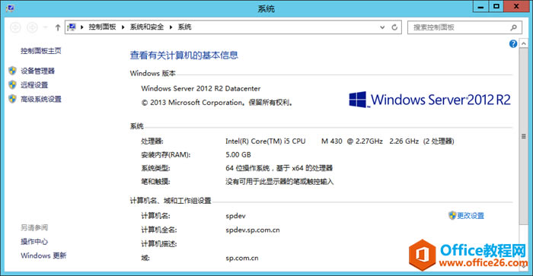The image size is (533, 276).
Task: Expand the chevron after 控制面板 breadcrumb
Action: coord(123,27)
